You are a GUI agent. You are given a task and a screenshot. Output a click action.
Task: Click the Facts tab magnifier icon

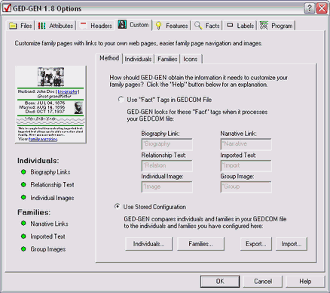click(x=198, y=26)
